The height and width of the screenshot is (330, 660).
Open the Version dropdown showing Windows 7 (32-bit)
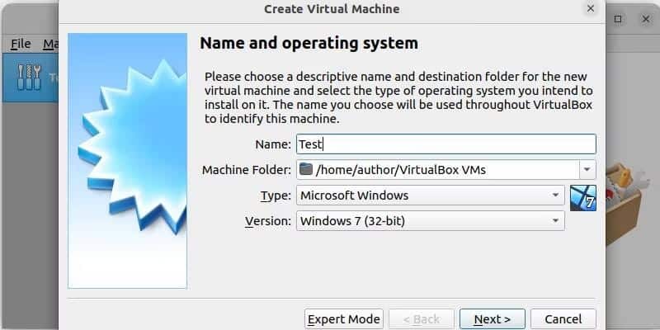click(430, 221)
